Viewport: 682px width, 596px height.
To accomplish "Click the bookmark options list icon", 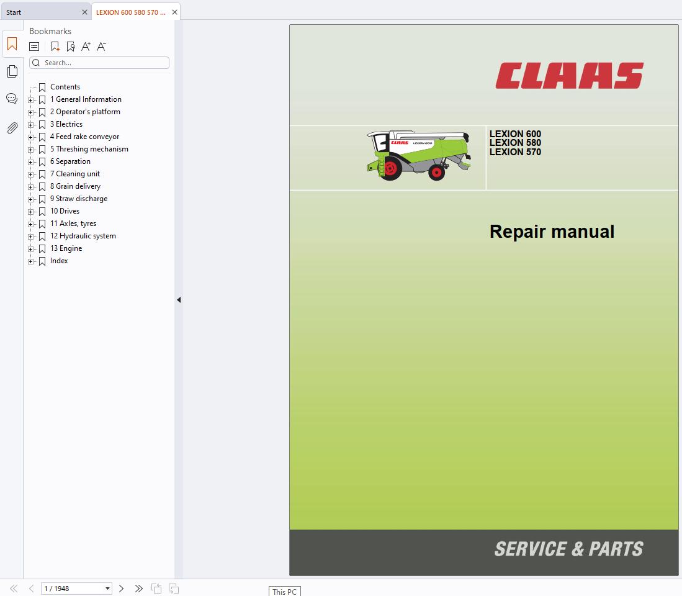I will [x=34, y=47].
